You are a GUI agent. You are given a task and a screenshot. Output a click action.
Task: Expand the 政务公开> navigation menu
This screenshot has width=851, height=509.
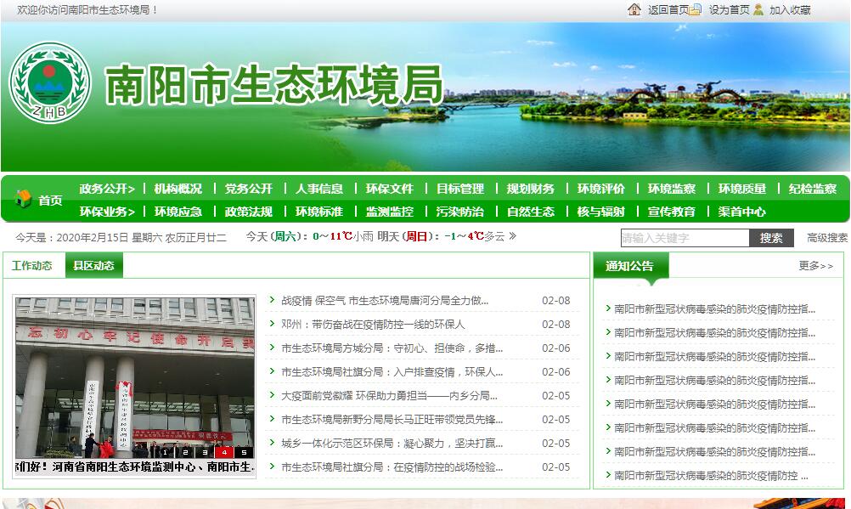[107, 189]
